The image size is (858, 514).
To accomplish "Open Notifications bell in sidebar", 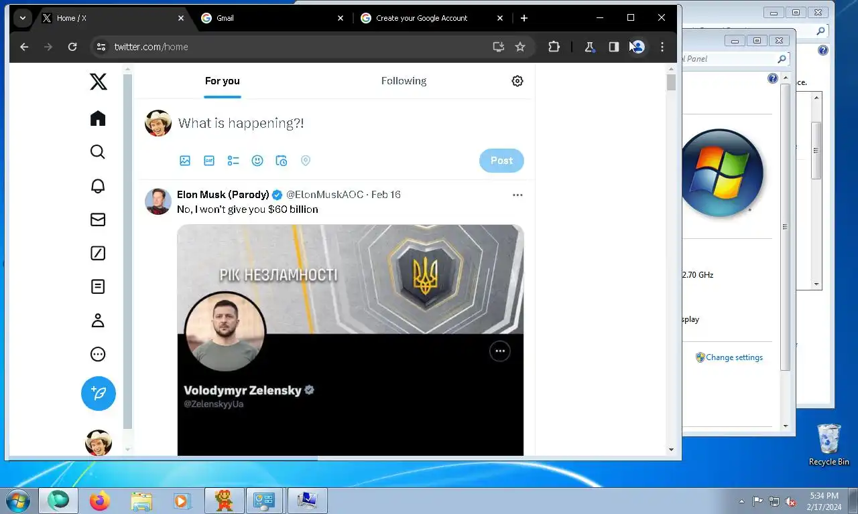I will pos(98,186).
